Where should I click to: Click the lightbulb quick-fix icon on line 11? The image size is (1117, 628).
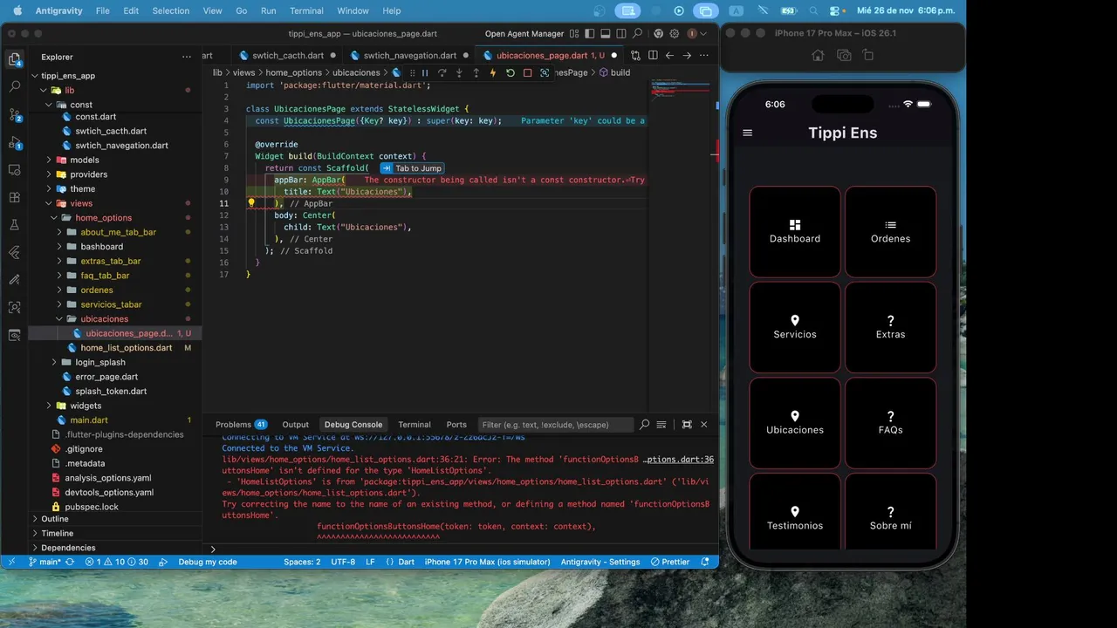click(x=251, y=203)
